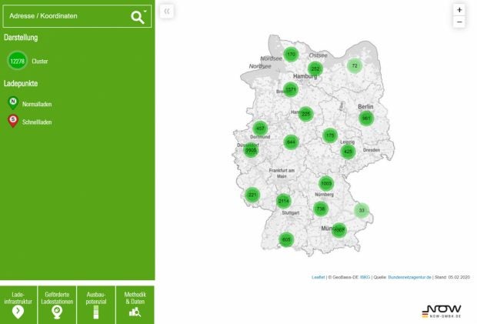
Task: Zoom out of the map
Action: click(x=459, y=22)
